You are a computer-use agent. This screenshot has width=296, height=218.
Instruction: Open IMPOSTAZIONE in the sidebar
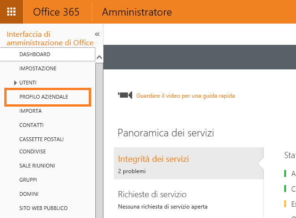click(x=38, y=68)
